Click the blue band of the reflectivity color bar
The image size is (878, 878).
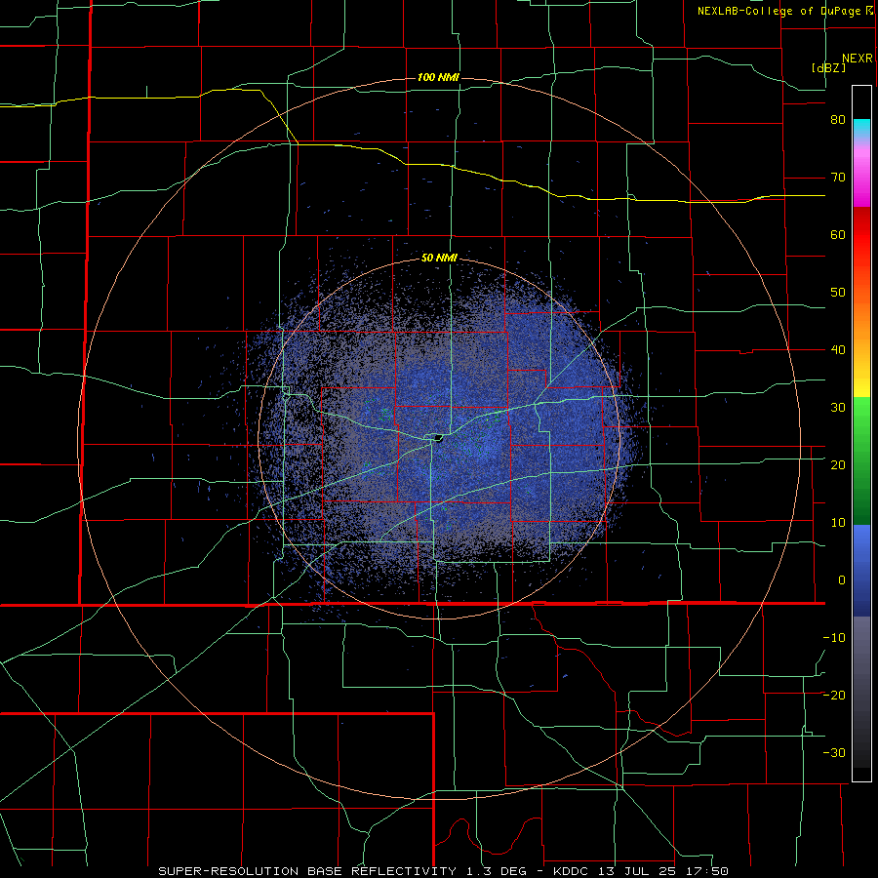pos(861,571)
